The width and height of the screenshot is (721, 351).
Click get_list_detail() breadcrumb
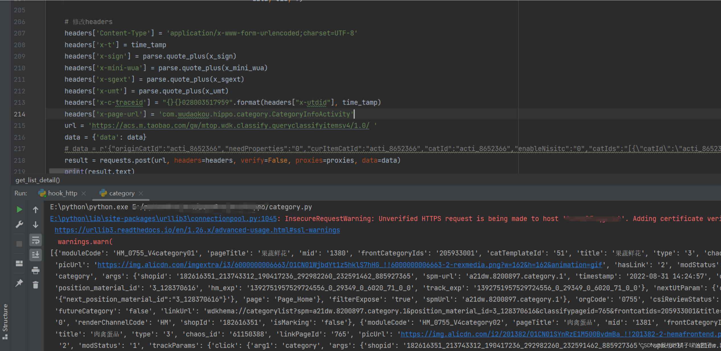click(x=38, y=180)
